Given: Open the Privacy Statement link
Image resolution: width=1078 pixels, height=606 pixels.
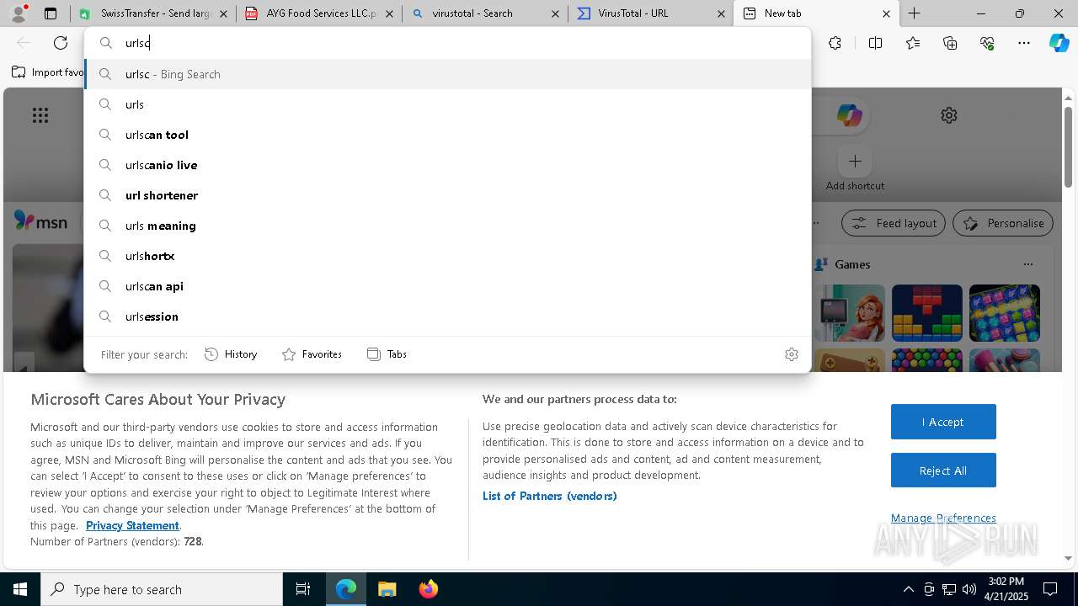Looking at the screenshot, I should coord(132,525).
